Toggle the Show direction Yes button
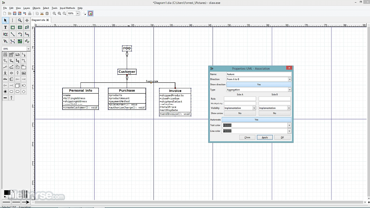The height and width of the screenshot is (208, 370). click(259, 84)
